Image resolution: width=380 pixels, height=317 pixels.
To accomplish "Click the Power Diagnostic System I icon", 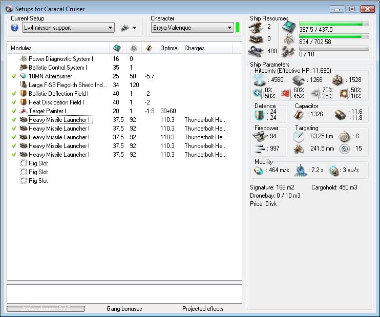I will tap(24, 58).
